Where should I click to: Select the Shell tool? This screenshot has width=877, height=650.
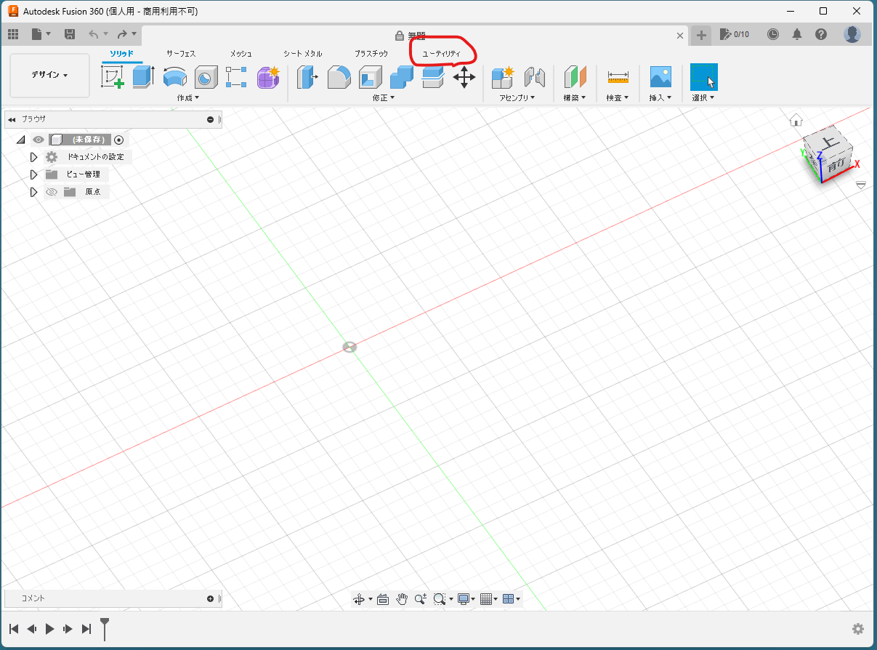[371, 76]
